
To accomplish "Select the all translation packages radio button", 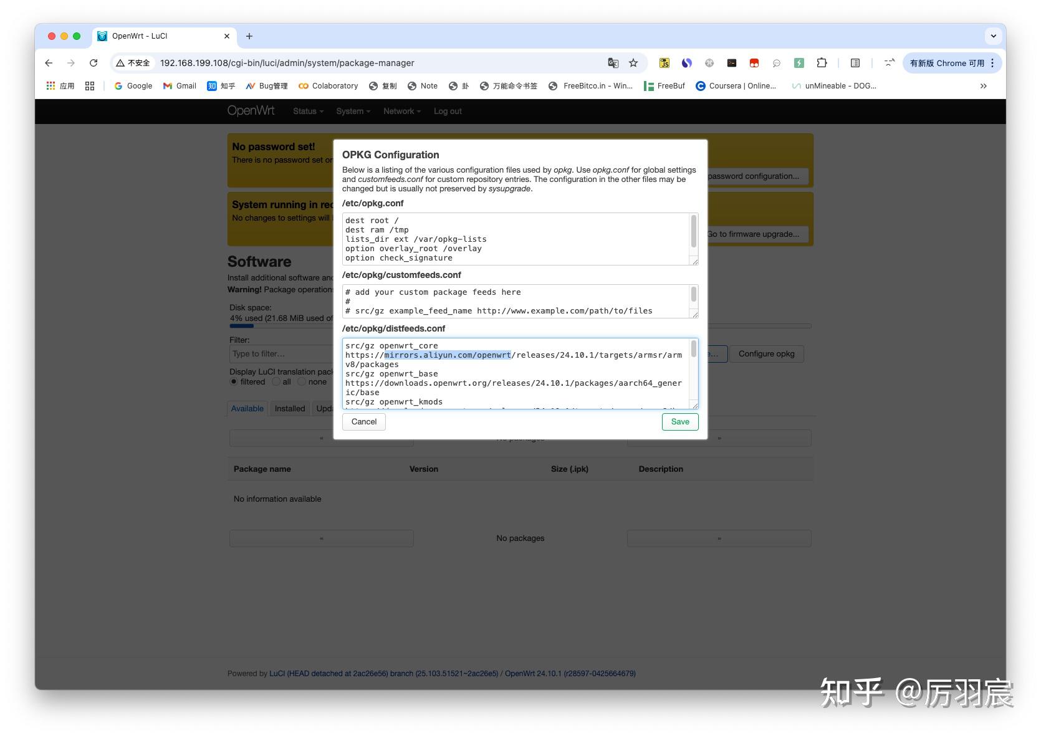I will [x=276, y=381].
